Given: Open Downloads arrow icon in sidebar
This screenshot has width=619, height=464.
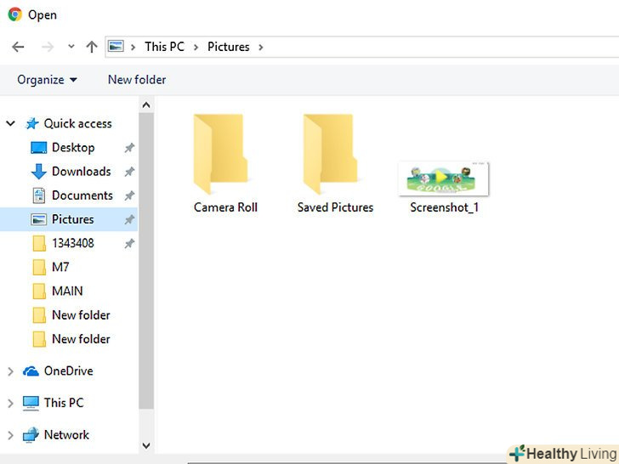Looking at the screenshot, I should pos(39,172).
